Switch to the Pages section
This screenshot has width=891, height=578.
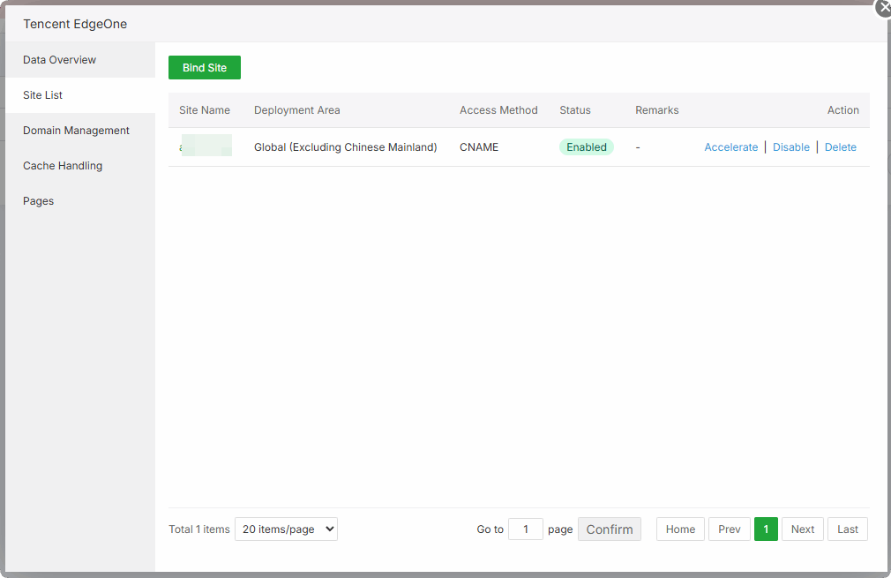pyautogui.click(x=39, y=201)
